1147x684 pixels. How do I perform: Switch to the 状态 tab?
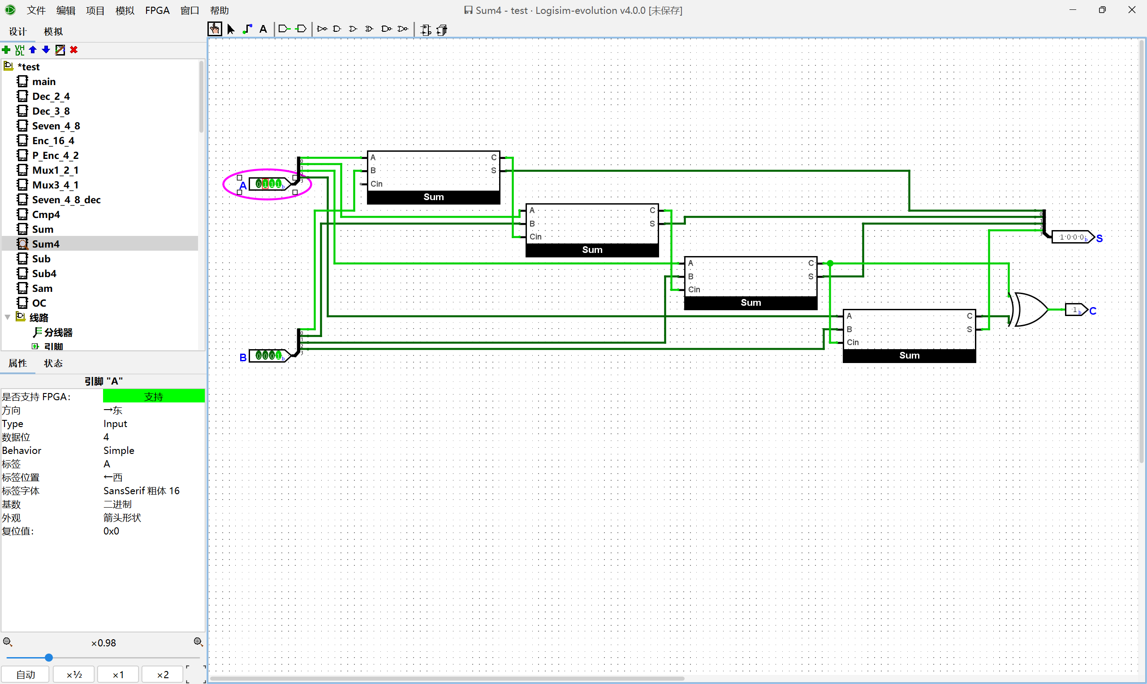[x=53, y=363]
